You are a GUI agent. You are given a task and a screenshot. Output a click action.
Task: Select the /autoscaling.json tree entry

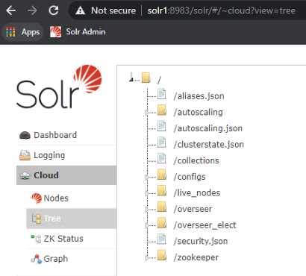coord(208,128)
